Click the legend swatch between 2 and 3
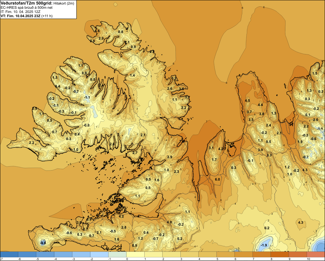The width and height of the screenshot is (325, 261). click(x=171, y=255)
